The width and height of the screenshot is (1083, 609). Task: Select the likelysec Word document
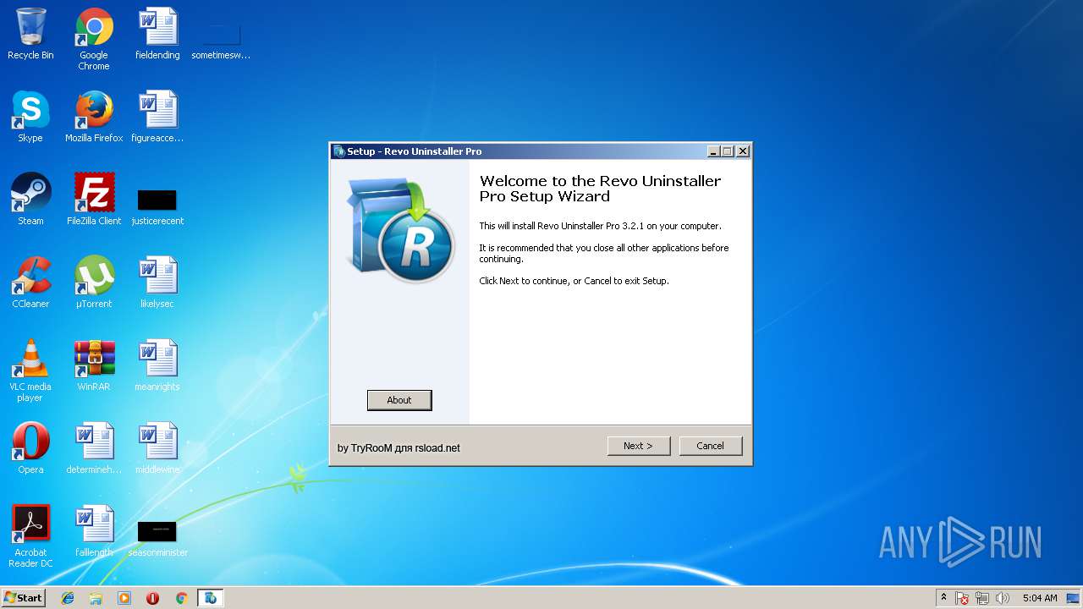coord(157,283)
